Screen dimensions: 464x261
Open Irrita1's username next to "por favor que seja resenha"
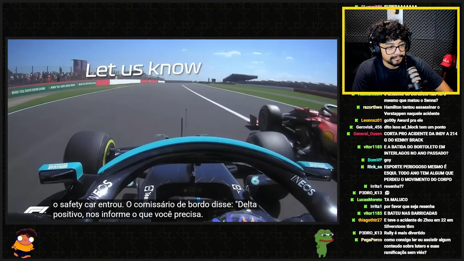[376, 206]
